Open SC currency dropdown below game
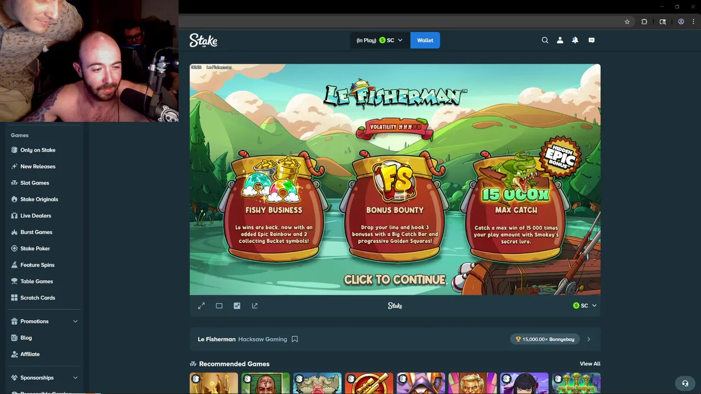This screenshot has height=394, width=701. pos(584,306)
